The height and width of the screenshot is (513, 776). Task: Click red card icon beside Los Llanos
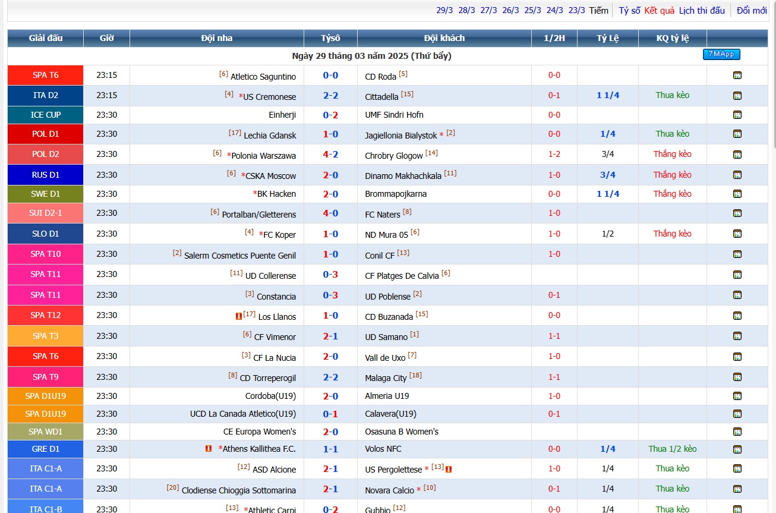pos(238,316)
